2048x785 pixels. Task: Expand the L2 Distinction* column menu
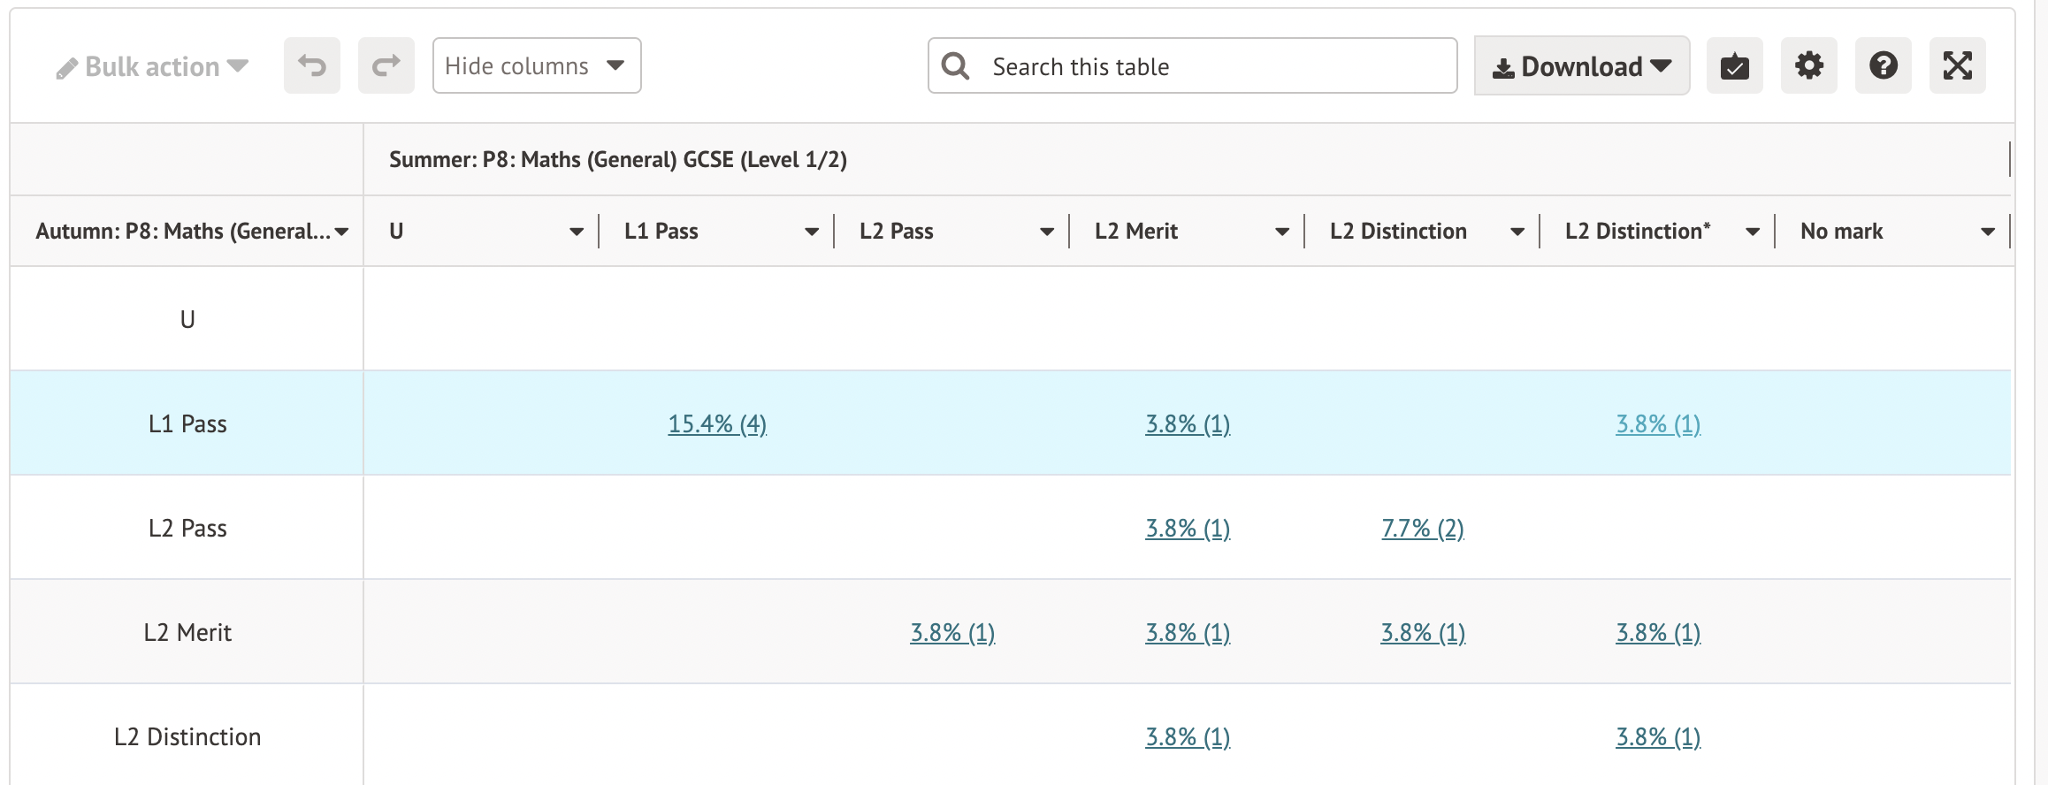point(1752,232)
